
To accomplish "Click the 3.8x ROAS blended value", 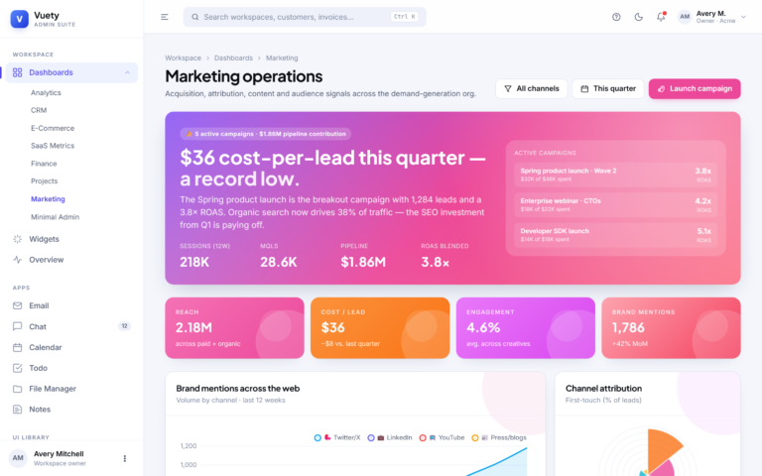I will click(435, 262).
